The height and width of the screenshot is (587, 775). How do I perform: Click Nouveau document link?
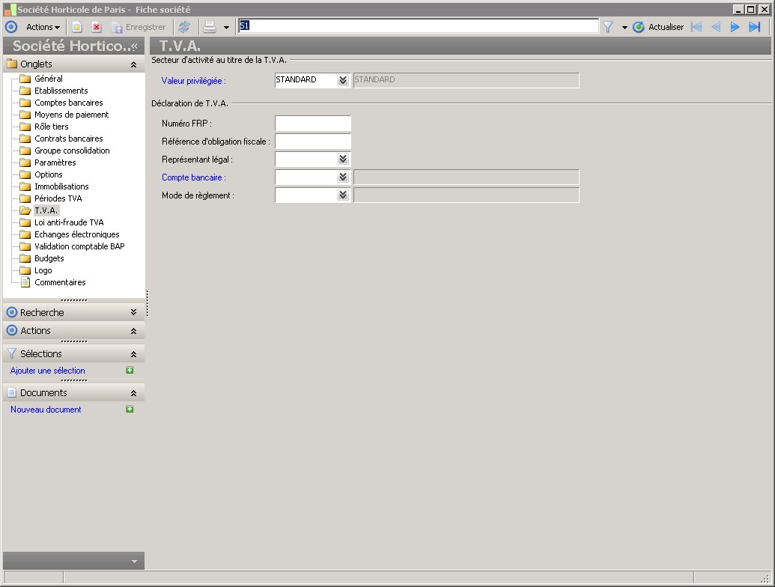click(x=46, y=410)
